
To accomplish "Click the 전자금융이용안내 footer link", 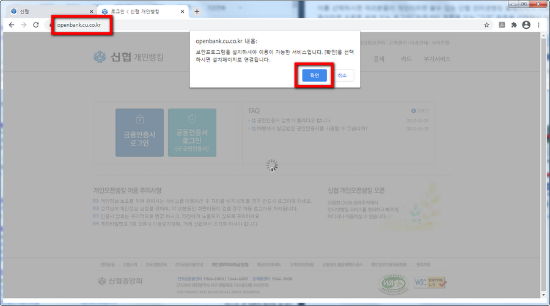I will coord(189,264).
